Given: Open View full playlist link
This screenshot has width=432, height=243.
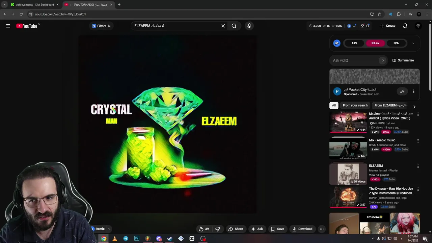Looking at the screenshot, I should point(379,175).
